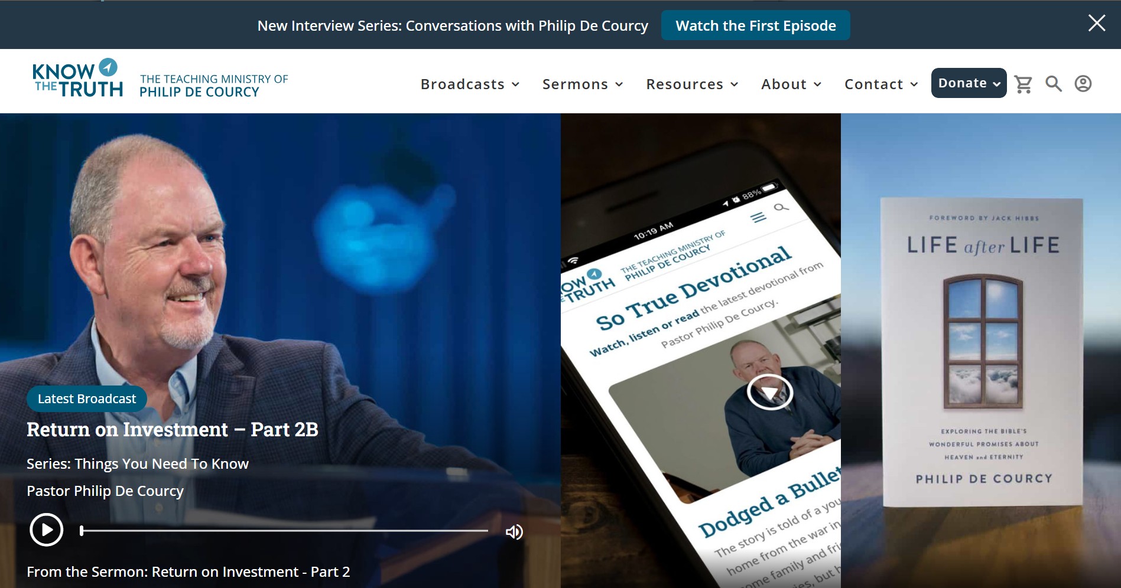Open the Contact menu
This screenshot has width=1121, height=588.
coord(881,84)
